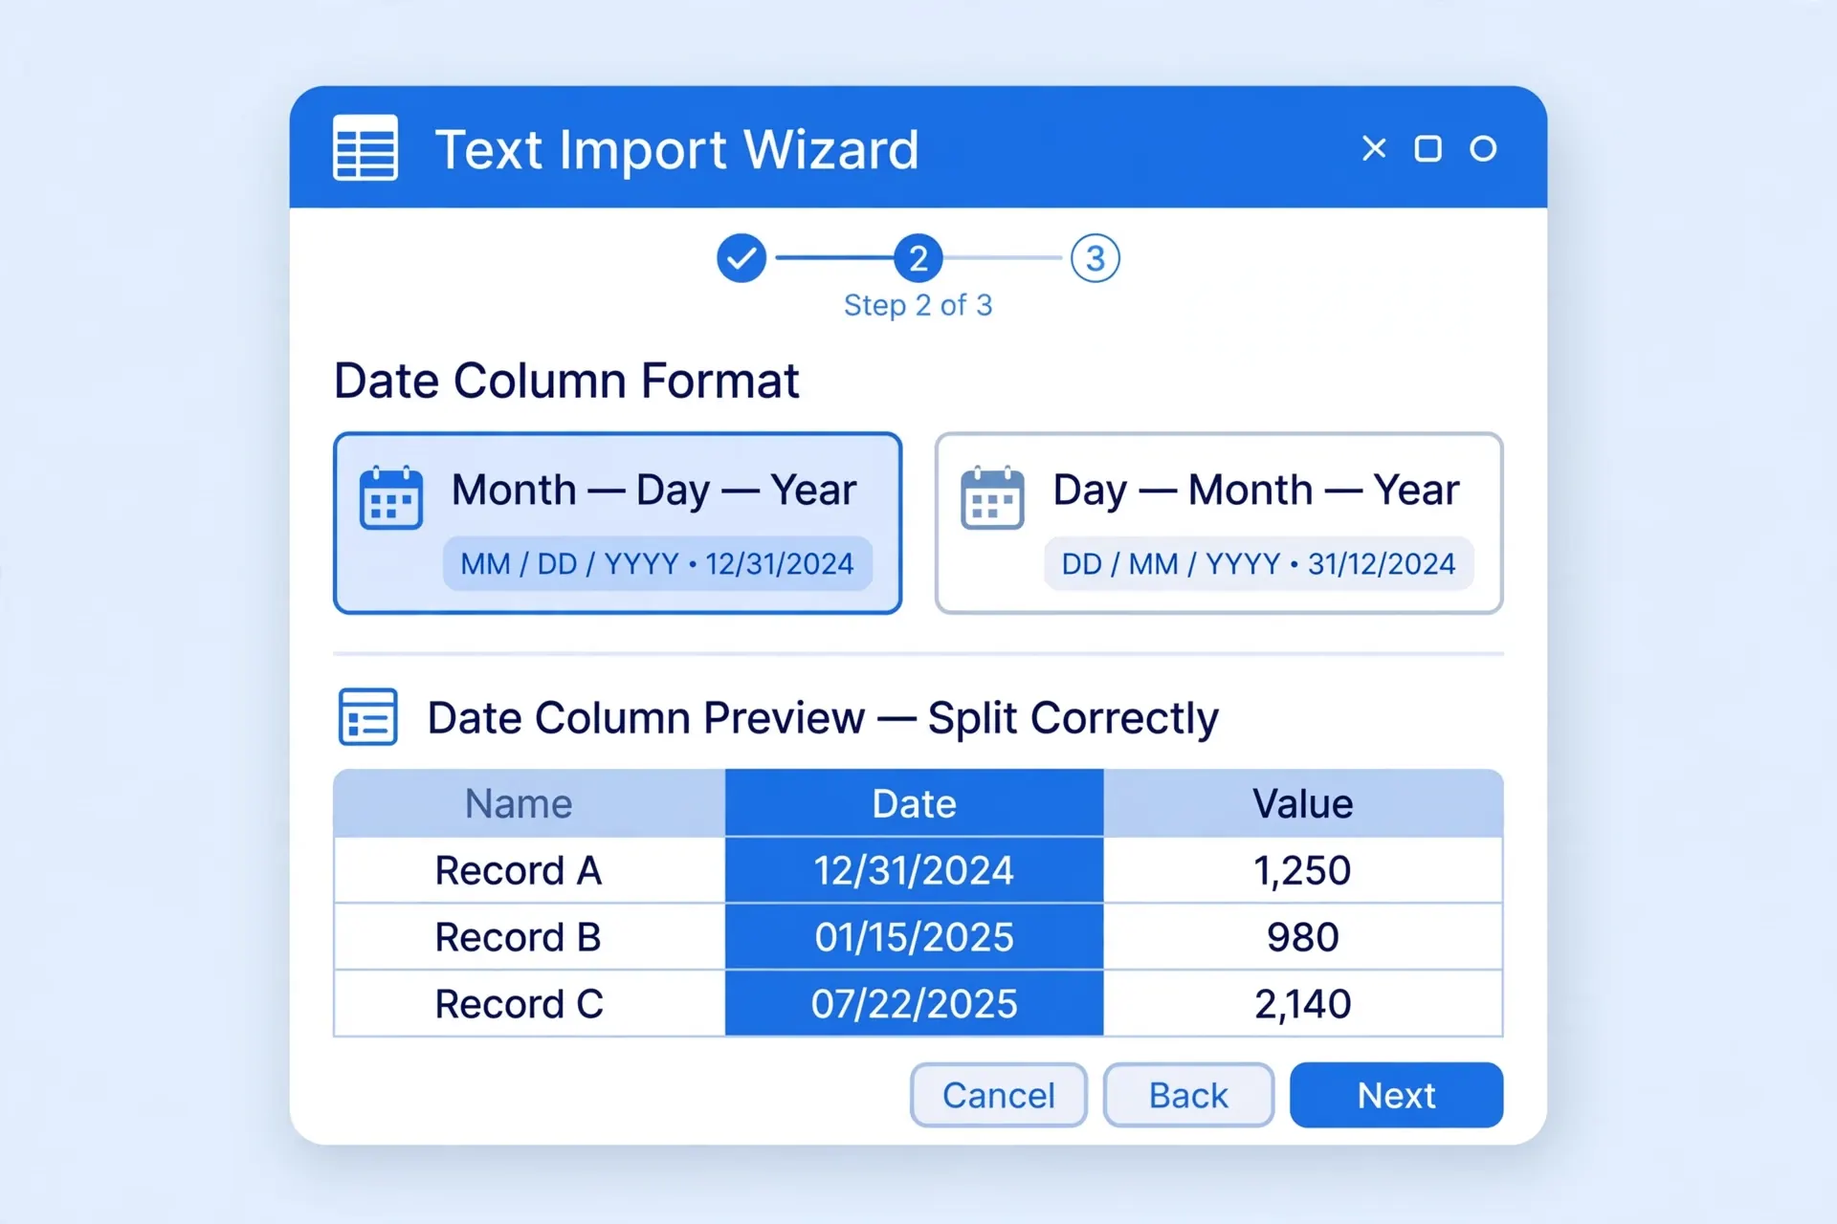1837x1224 pixels.
Task: Click the Back button
Action: [x=1188, y=1095]
